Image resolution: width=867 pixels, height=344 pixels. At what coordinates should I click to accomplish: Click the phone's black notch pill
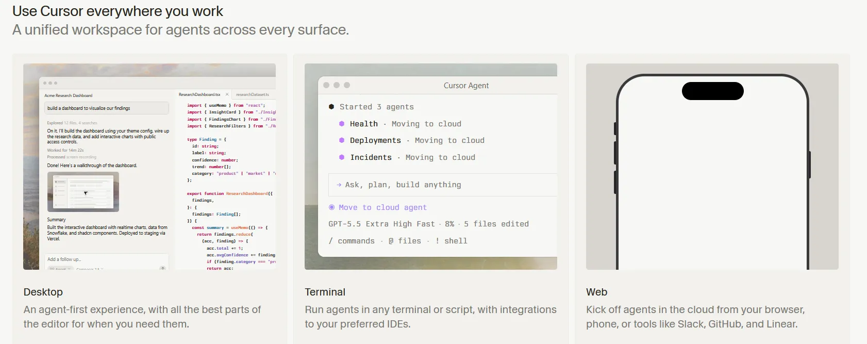coord(712,91)
